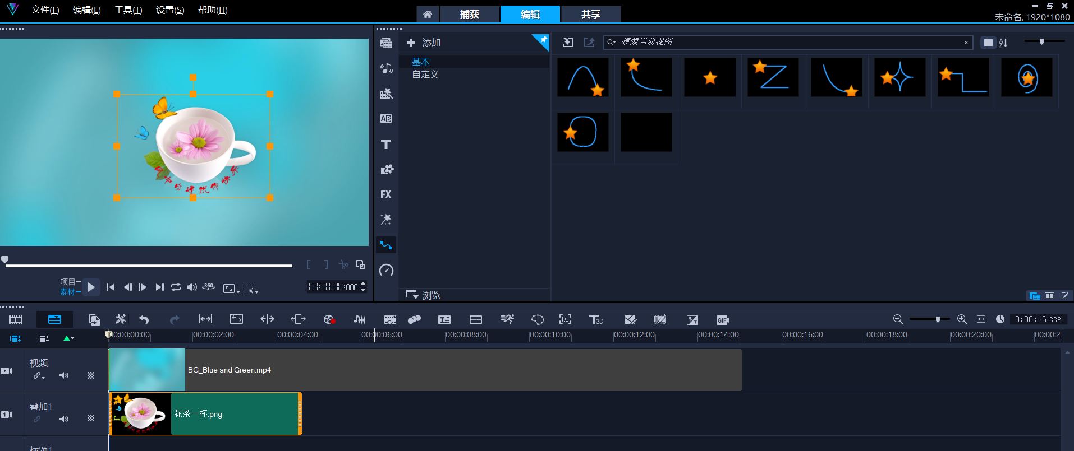Click the Undo arrow in timeline toolbar

pyautogui.click(x=144, y=320)
